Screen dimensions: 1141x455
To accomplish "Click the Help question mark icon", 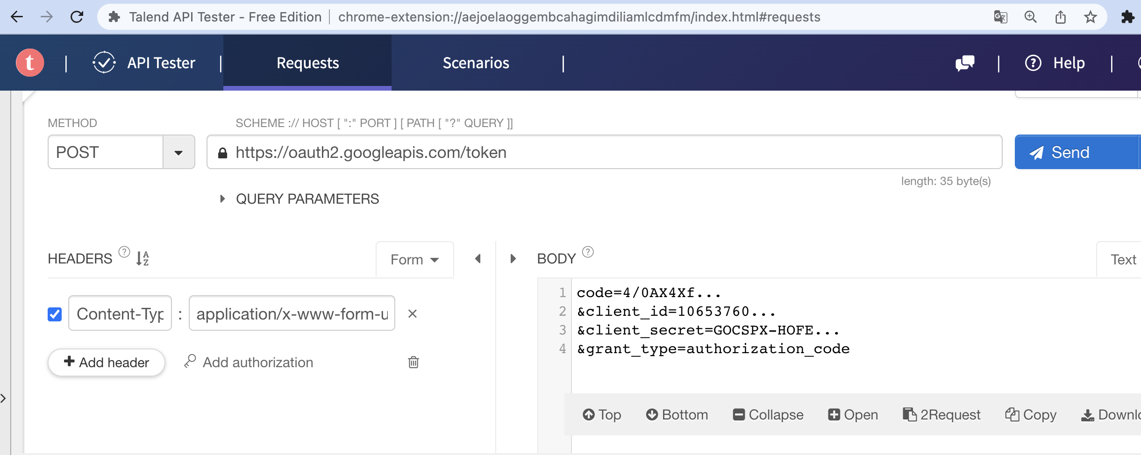I will point(1033,63).
